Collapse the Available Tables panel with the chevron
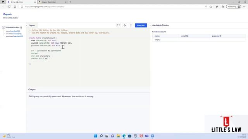 150,25
